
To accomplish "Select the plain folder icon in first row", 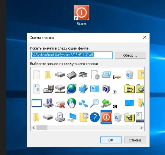I will tap(48, 75).
